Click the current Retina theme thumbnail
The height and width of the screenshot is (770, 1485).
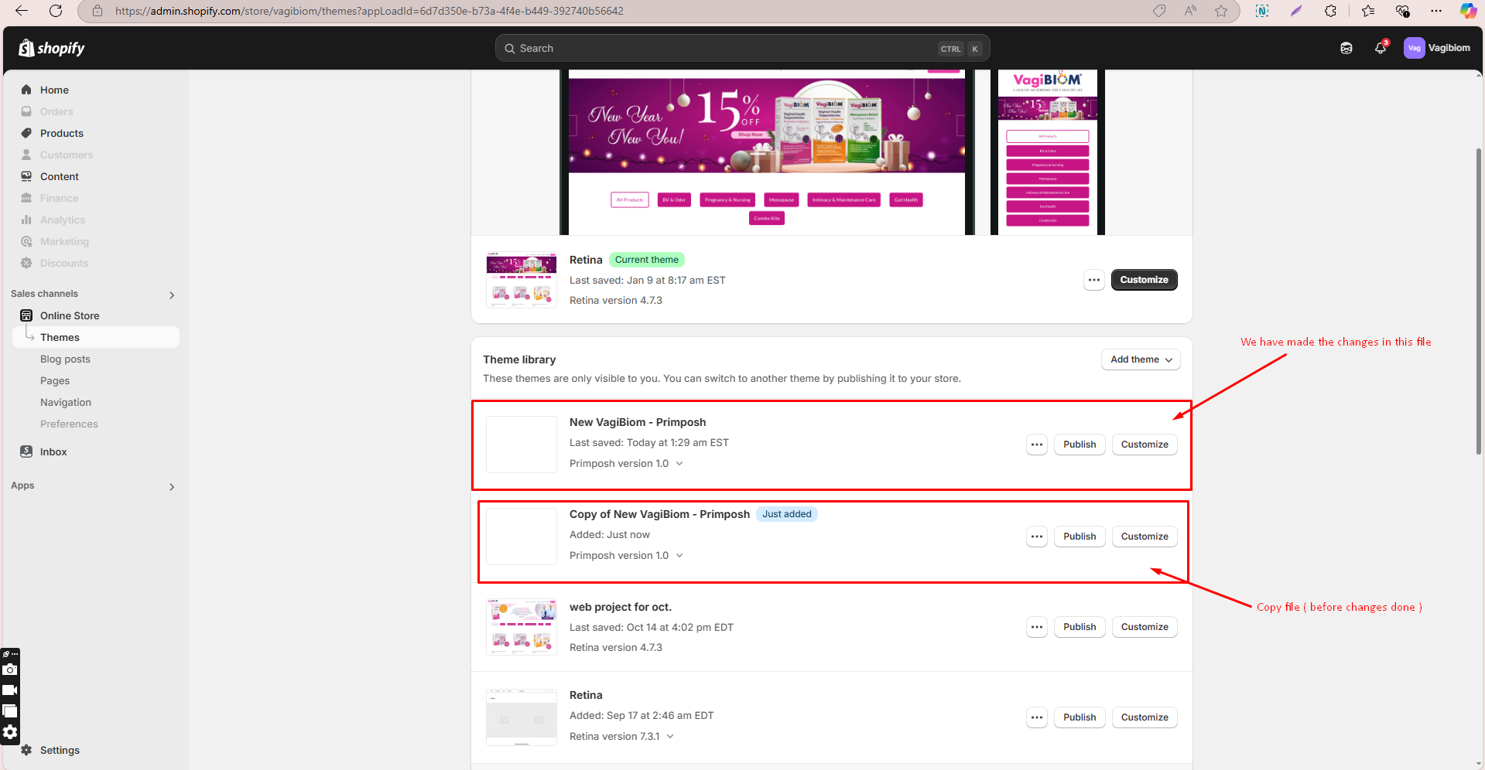coord(522,280)
